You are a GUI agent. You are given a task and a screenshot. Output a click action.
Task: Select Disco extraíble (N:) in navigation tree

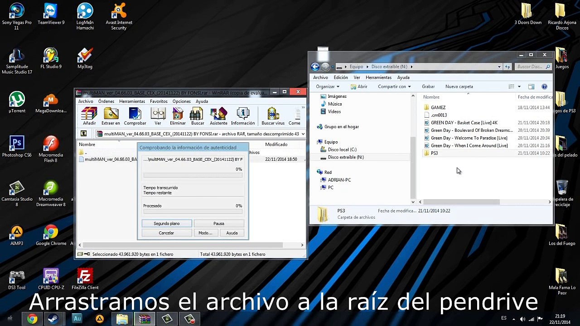coord(346,157)
